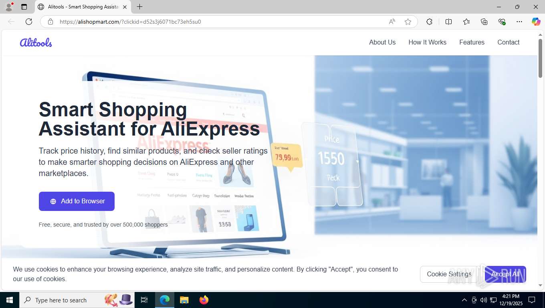Image resolution: width=545 pixels, height=308 pixels.
Task: Activate Read aloud icon in address bar
Action: click(392, 22)
